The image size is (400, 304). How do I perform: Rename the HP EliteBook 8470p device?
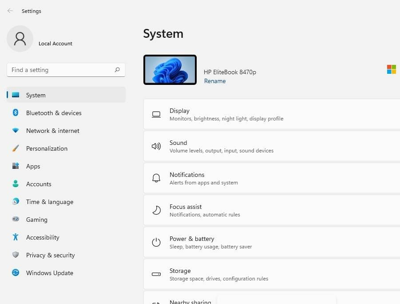click(x=215, y=81)
